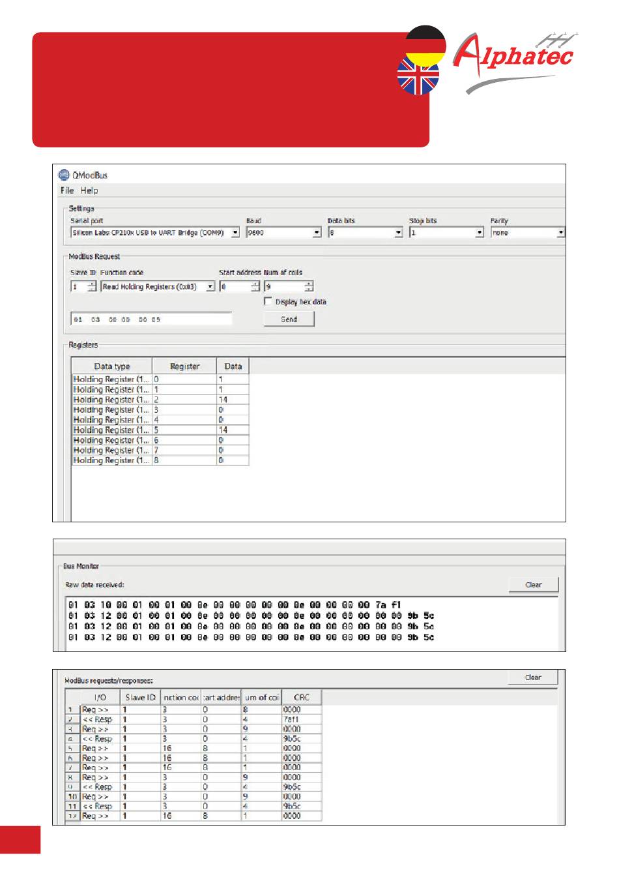Select row 12 in the requests/responses table

click(x=194, y=816)
